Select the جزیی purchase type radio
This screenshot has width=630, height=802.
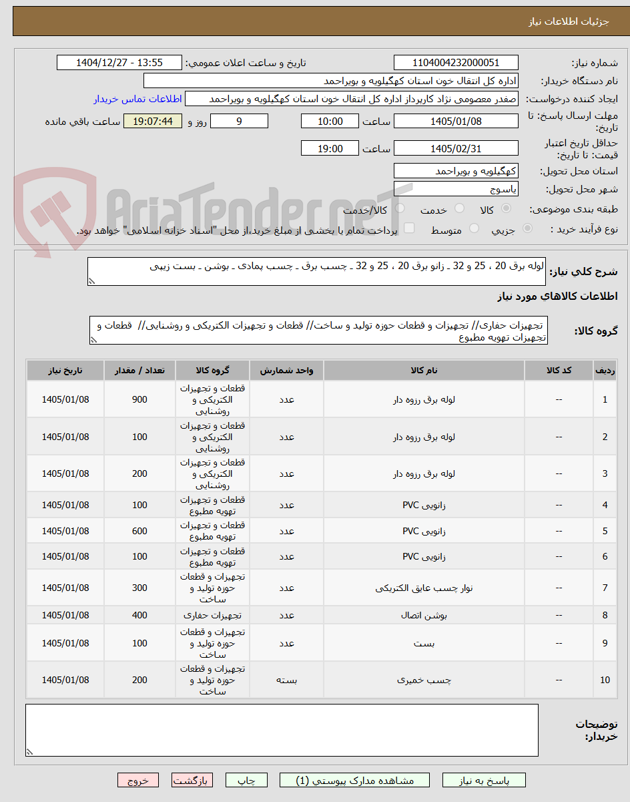(x=528, y=229)
